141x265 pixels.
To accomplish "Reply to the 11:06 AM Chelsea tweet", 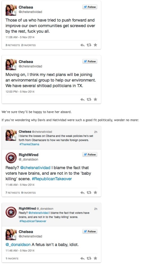I will tap(82, 45).
